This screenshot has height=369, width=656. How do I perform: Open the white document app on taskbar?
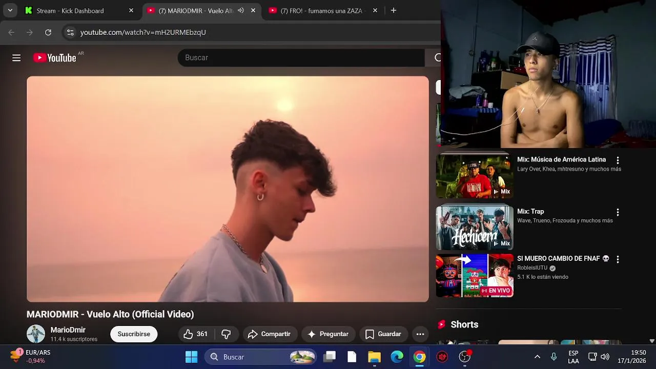point(352,357)
